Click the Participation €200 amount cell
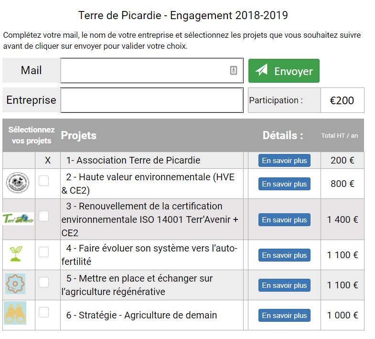The width and height of the screenshot is (375, 339). pos(342,100)
